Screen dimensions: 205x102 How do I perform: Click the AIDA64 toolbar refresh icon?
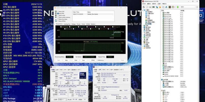144,7
